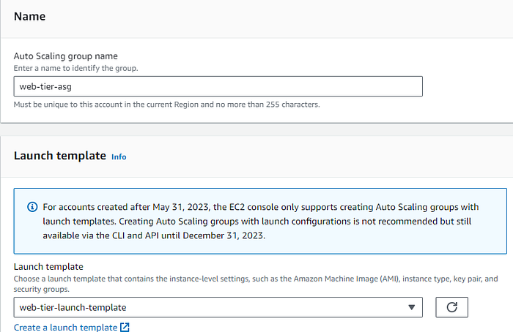Click 'For accounts created after May 31, 2023' text

126,207
